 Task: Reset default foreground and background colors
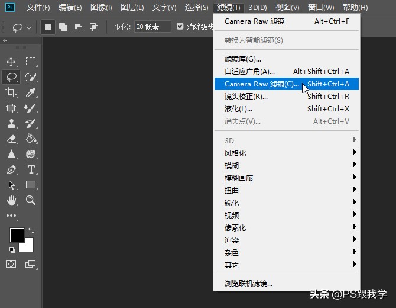tap(12, 250)
